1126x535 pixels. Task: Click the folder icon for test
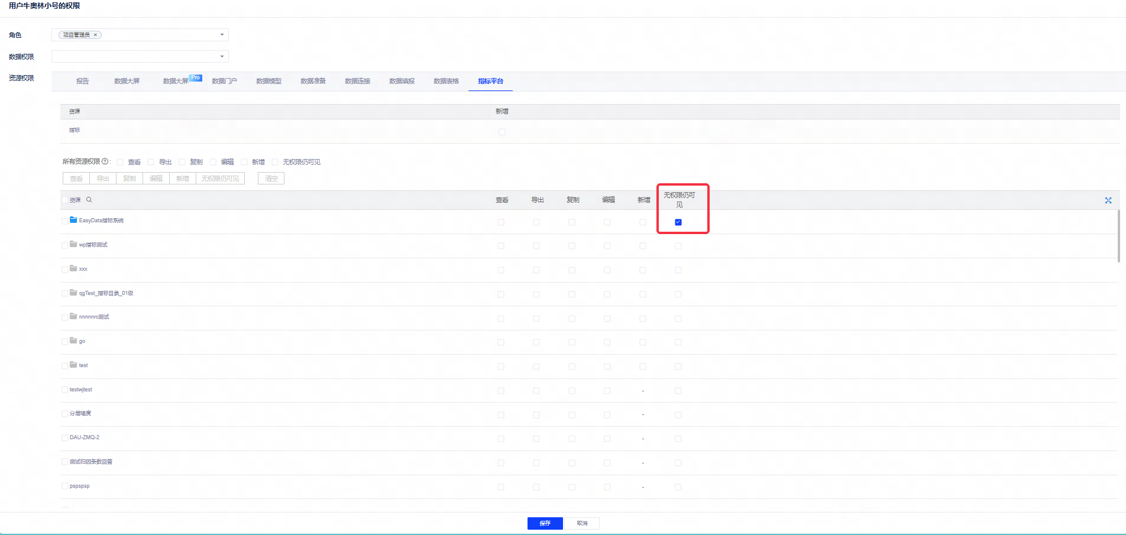coord(73,365)
